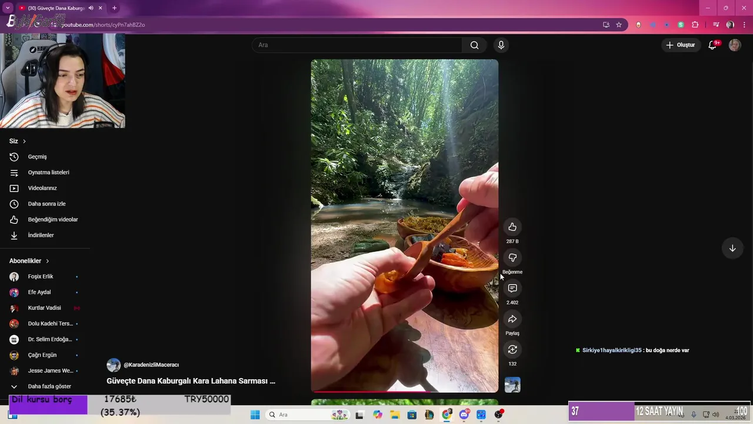Share the Short with the Paylaş arrow icon
753x424 pixels.
[x=512, y=319]
